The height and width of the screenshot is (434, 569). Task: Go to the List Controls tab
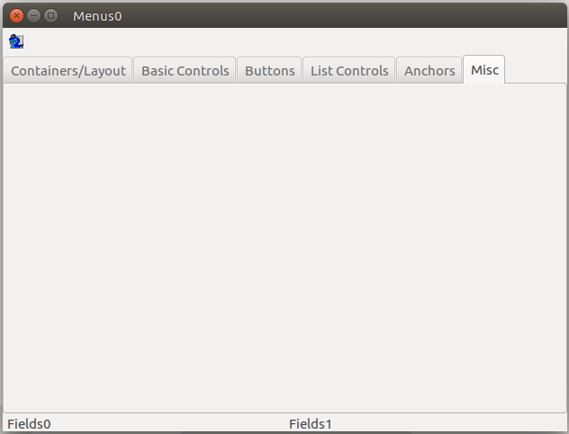(349, 71)
